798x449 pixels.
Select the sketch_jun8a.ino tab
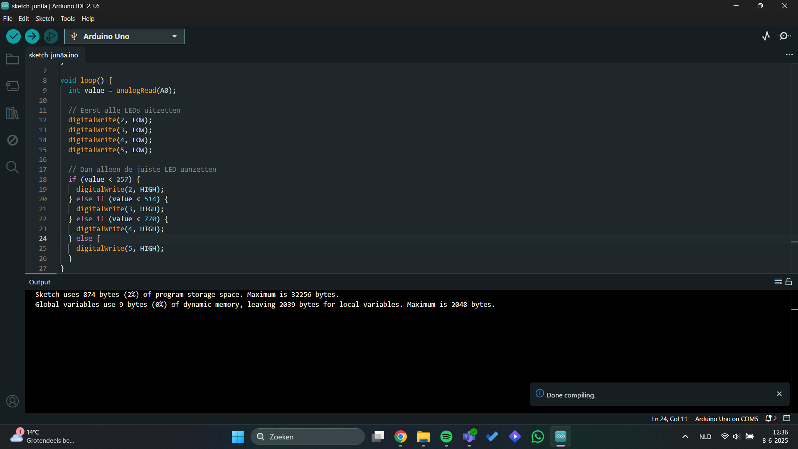pyautogui.click(x=54, y=55)
